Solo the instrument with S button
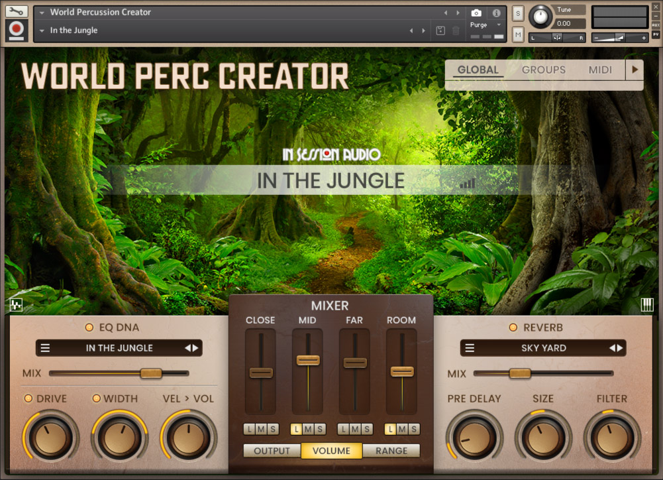The width and height of the screenshot is (663, 480). [x=518, y=13]
